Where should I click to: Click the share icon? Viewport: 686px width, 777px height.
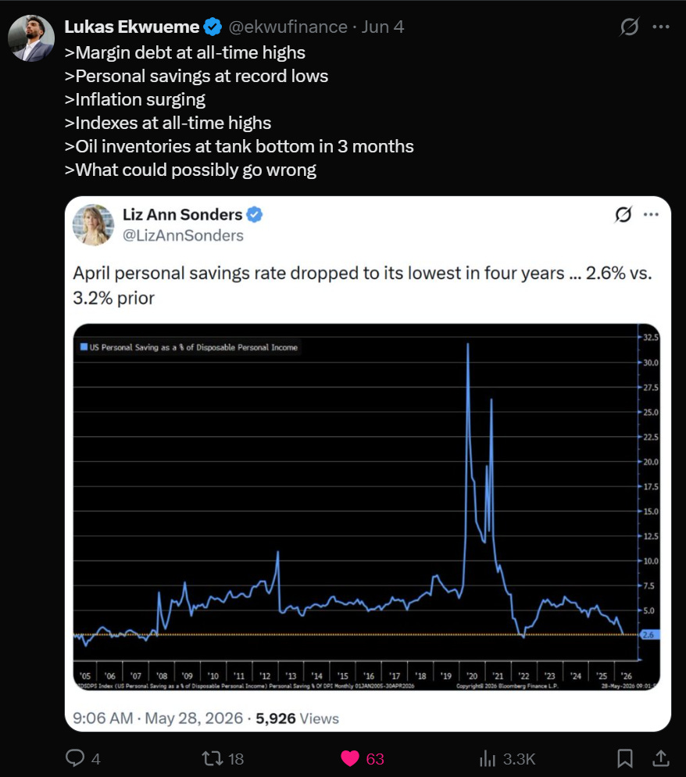click(661, 758)
